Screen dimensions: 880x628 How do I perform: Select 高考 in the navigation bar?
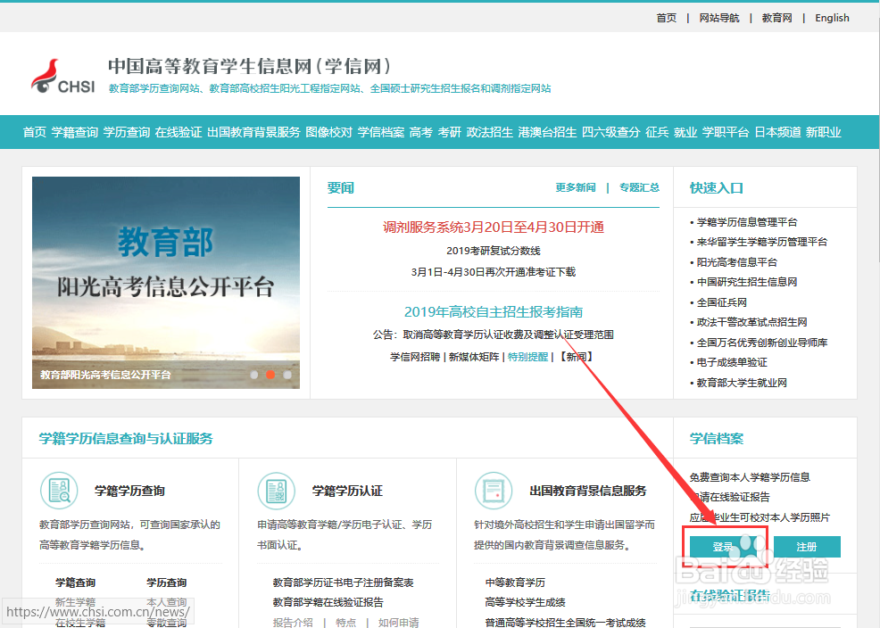click(421, 132)
